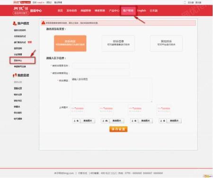213x178 pixels.
Task: Focus the 被投诉商家网址 input field
Action: click(x=100, y=73)
